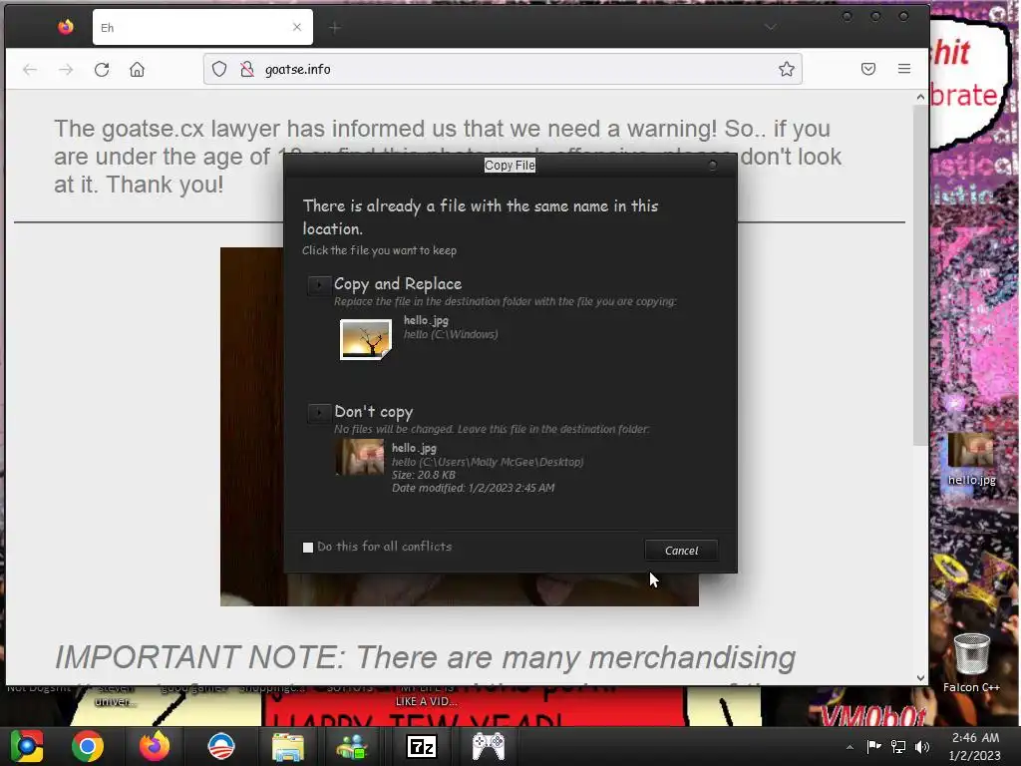
Task: Click 'Click the file you want to keep'
Action: pos(379,250)
